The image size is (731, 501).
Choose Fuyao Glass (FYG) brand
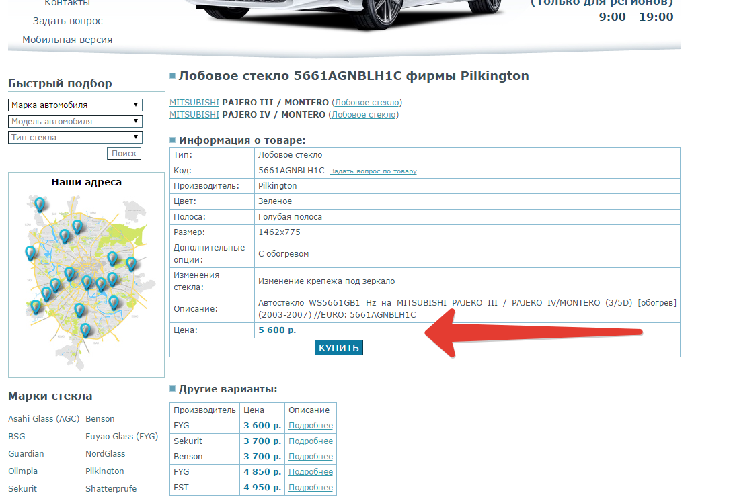click(x=121, y=437)
